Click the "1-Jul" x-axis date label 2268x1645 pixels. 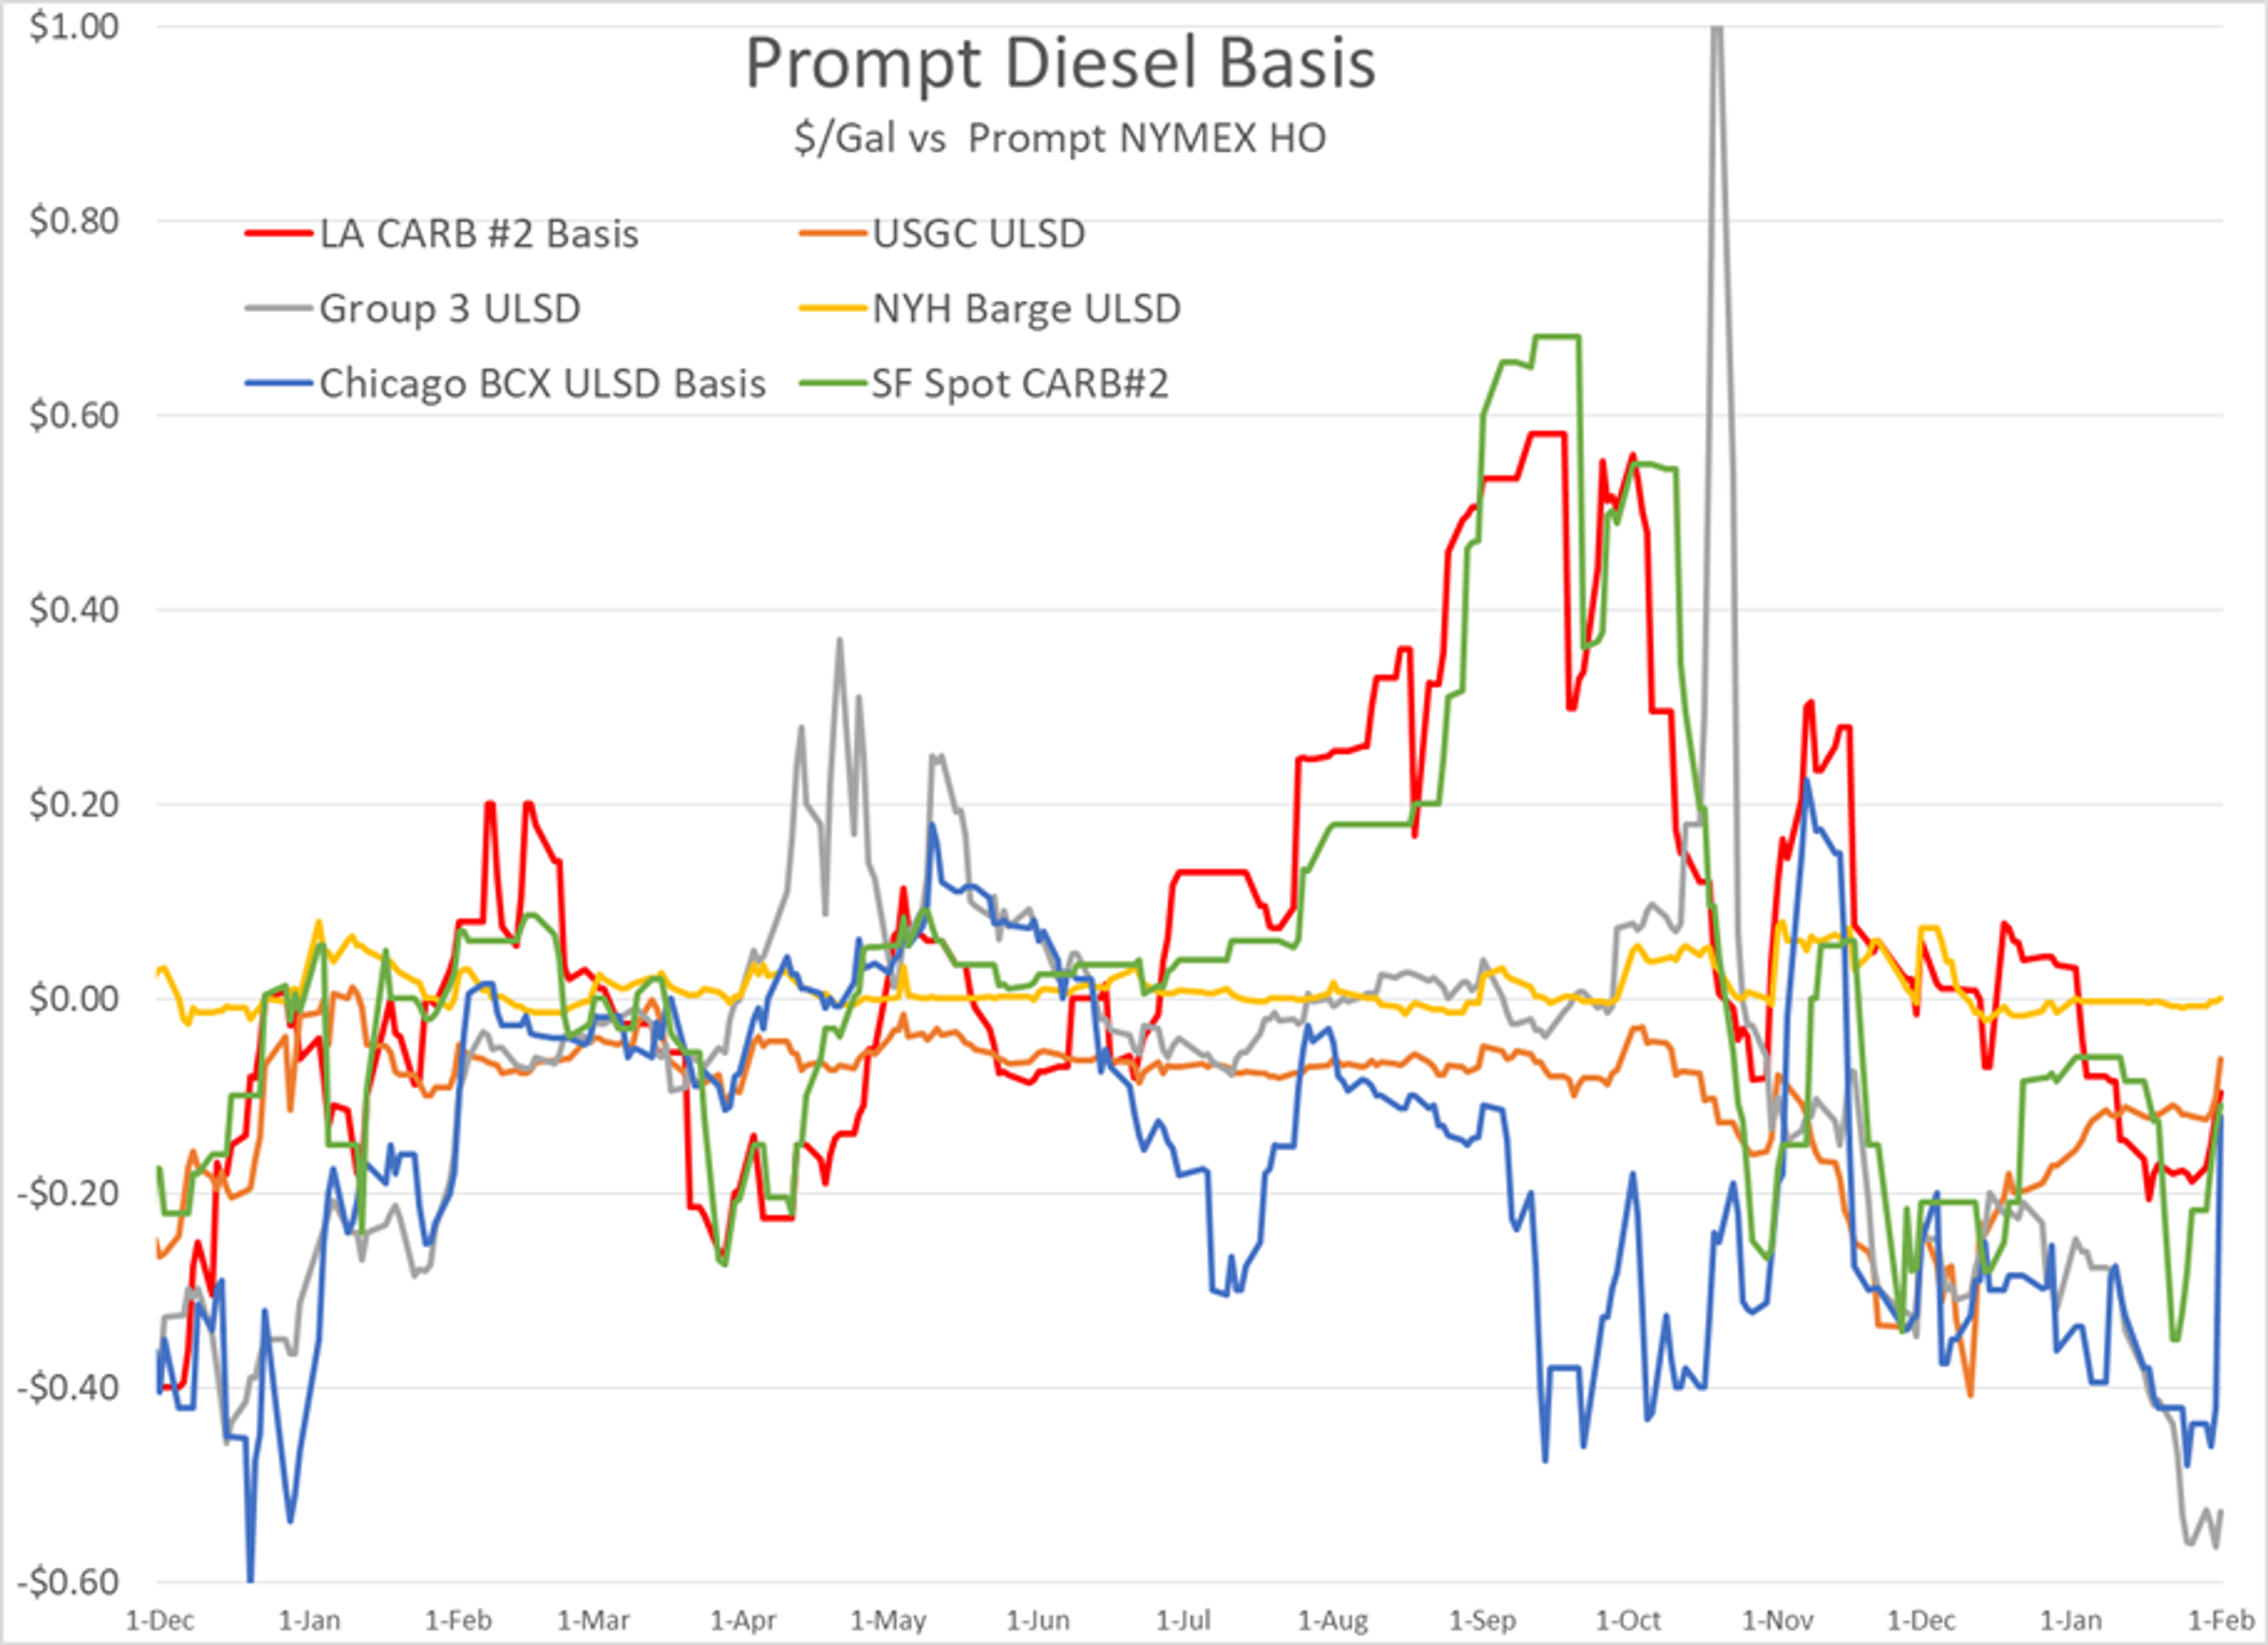pos(1183,1620)
